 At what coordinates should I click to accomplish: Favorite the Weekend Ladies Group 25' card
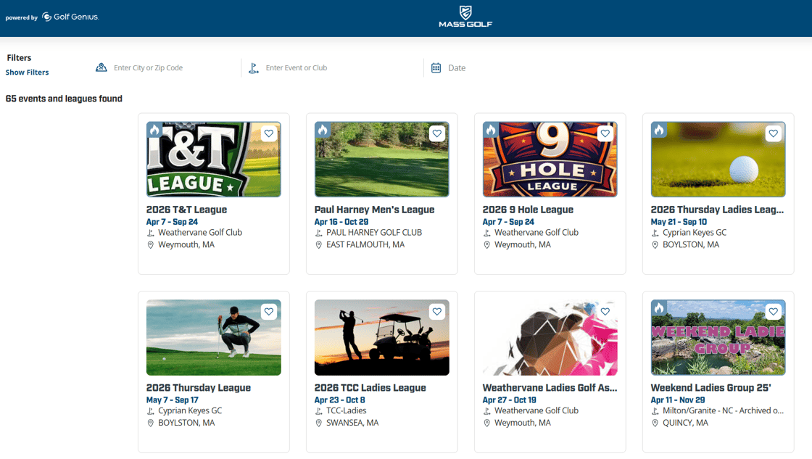pos(773,312)
